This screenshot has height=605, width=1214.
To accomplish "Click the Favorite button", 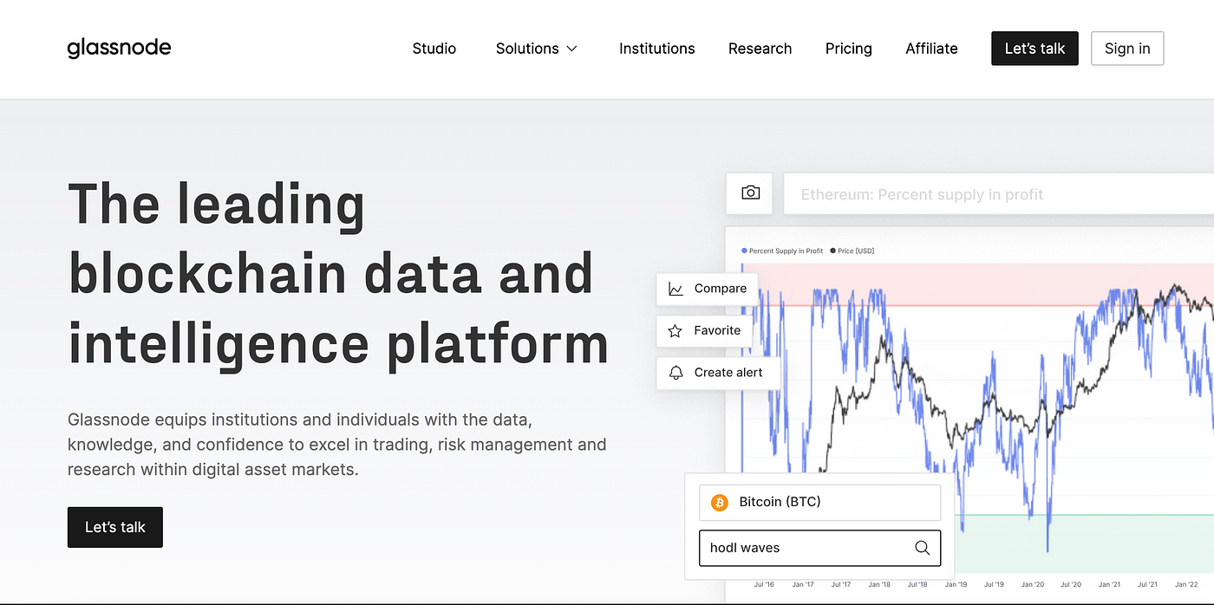I will 704,330.
